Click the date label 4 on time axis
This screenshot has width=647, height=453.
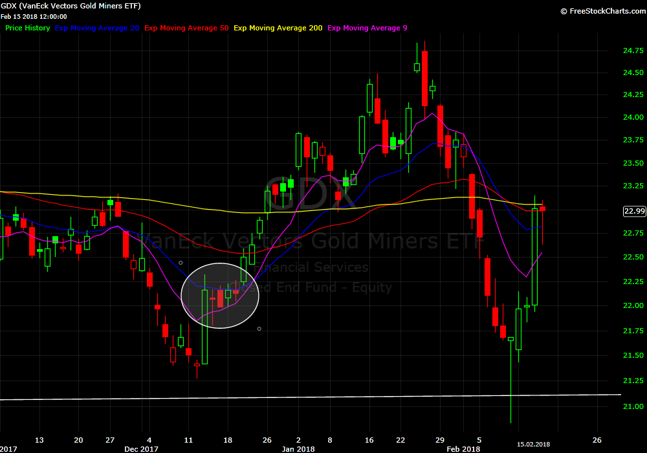tap(149, 440)
